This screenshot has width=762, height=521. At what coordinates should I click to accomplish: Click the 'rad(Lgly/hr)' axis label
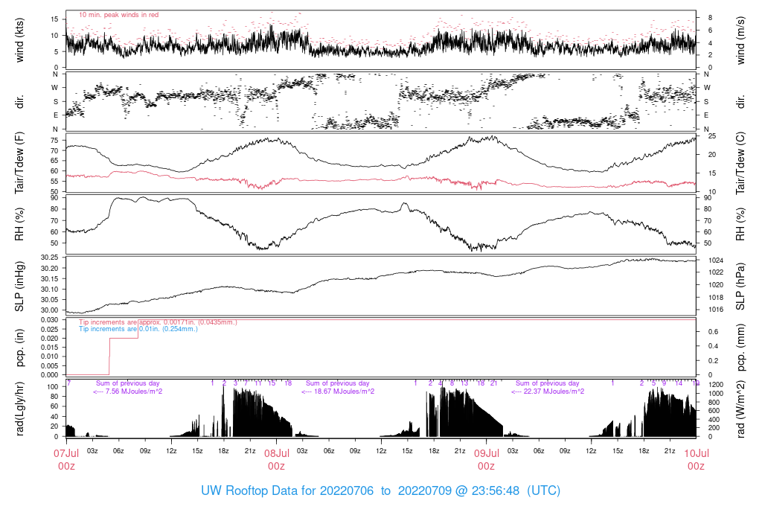[x=19, y=409]
